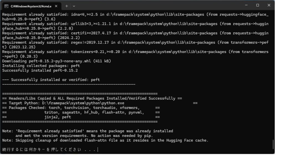
Task: Click the 'Successfully installed peft-0.15.2' line
Action: click(x=40, y=70)
